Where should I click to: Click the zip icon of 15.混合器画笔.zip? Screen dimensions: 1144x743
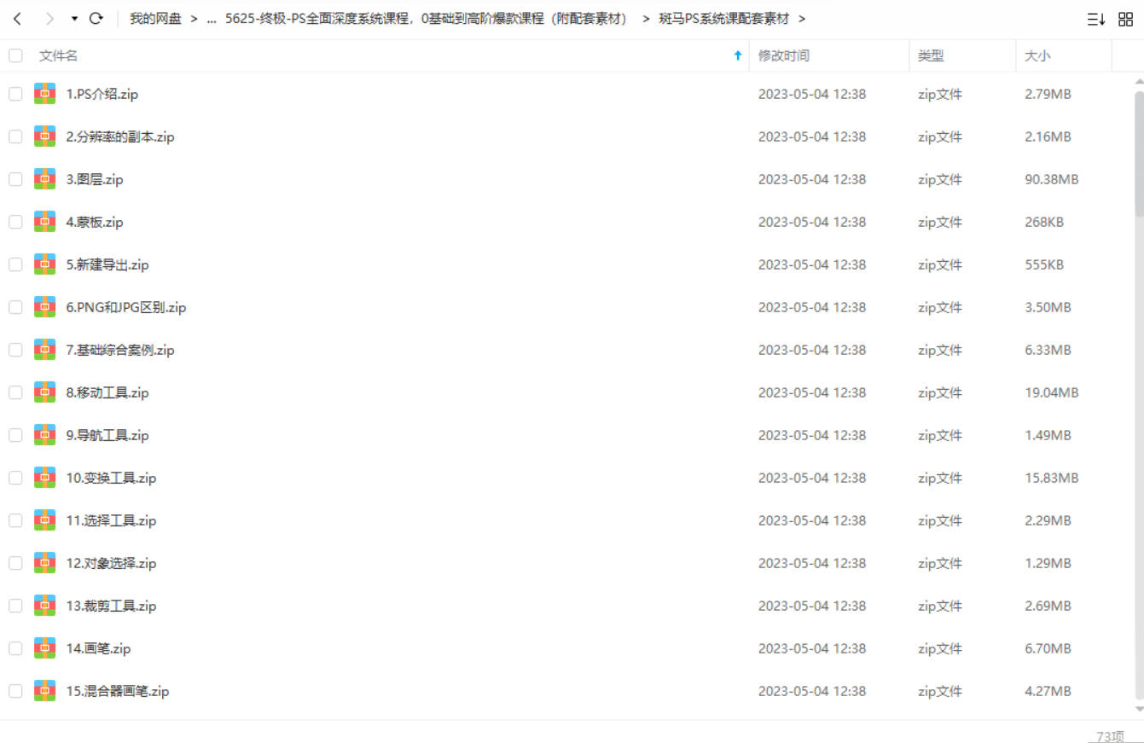click(45, 691)
